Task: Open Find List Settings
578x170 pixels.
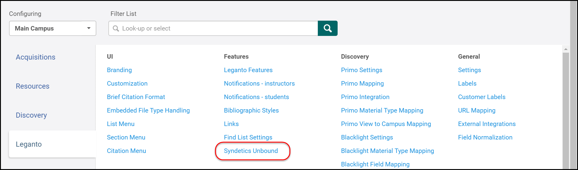Action: (x=248, y=137)
